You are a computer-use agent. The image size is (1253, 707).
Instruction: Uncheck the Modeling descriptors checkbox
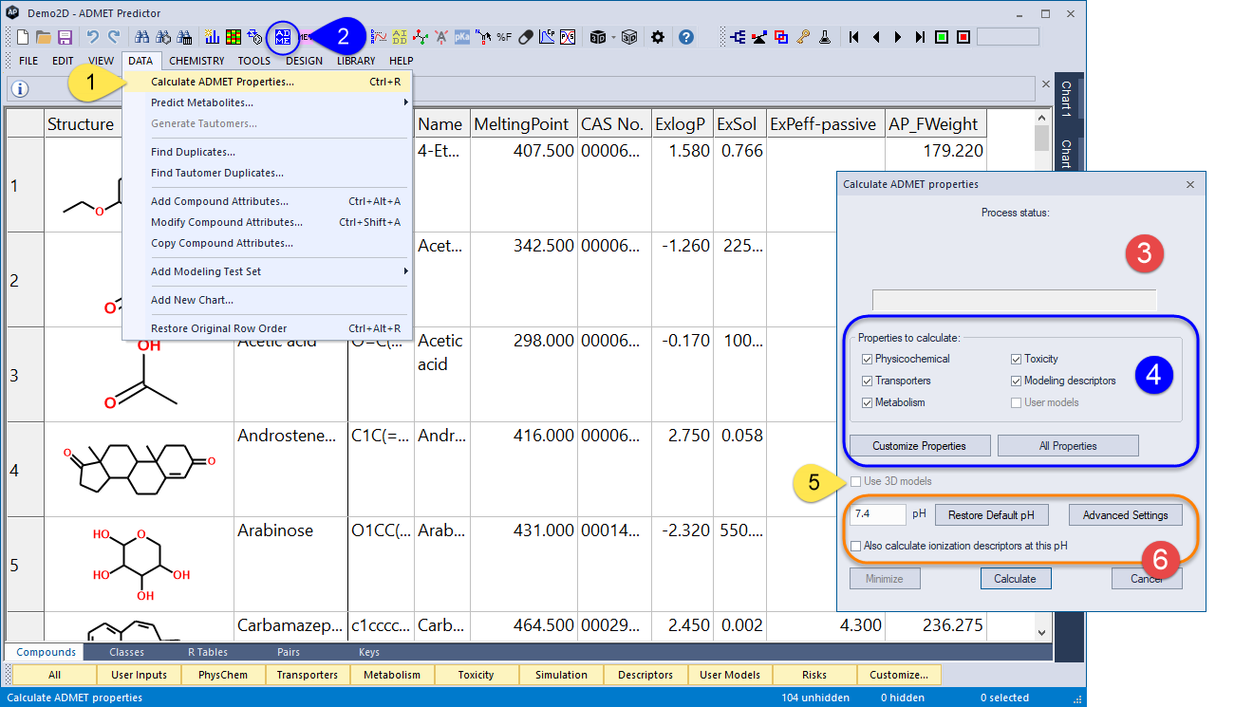[1017, 381]
